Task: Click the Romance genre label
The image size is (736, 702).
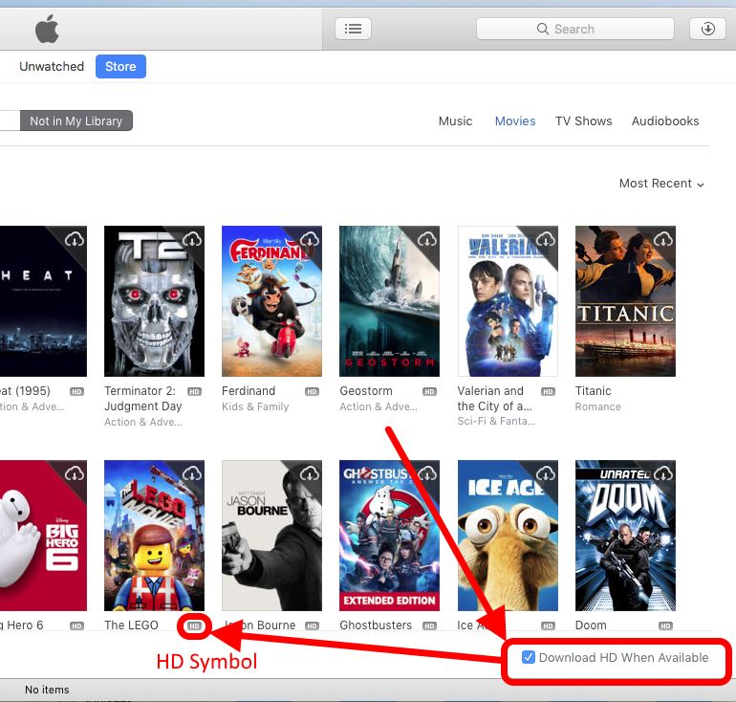Action: 598,406
